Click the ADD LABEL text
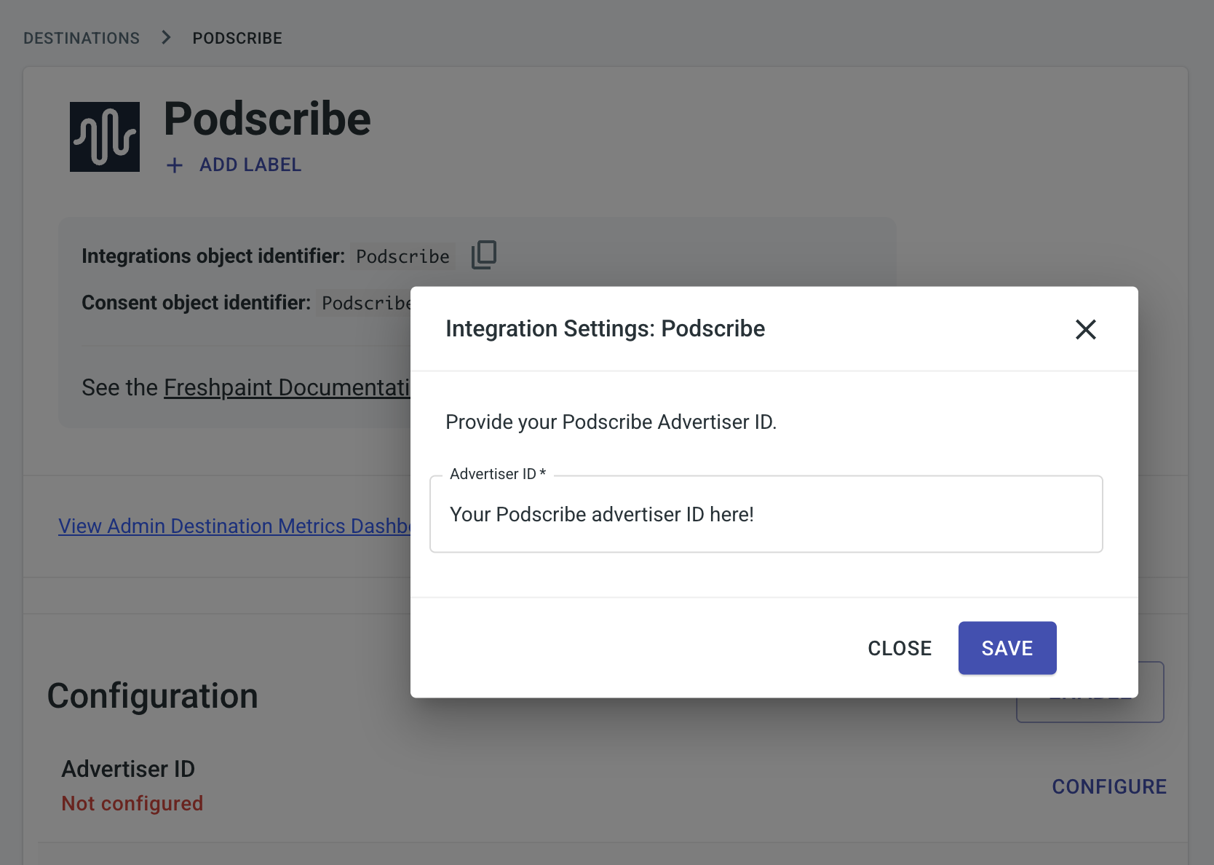Screen dimensions: 1214x865 (250, 165)
